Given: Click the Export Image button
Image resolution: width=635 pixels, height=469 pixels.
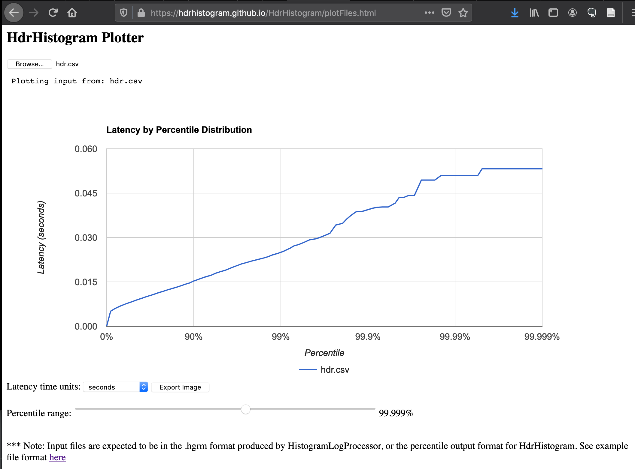Looking at the screenshot, I should [x=180, y=387].
